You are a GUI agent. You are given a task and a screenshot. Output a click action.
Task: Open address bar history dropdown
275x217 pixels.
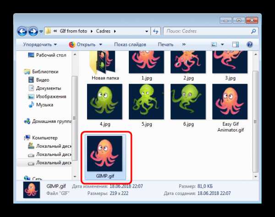point(147,31)
